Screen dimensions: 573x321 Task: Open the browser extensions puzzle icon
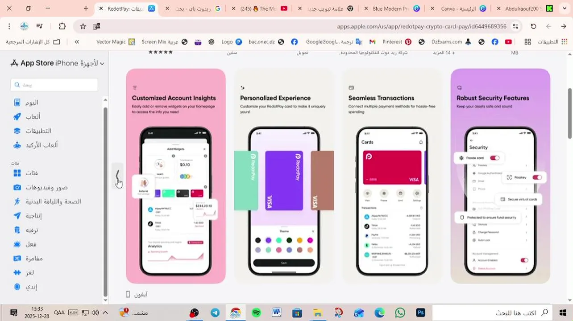coord(62,26)
